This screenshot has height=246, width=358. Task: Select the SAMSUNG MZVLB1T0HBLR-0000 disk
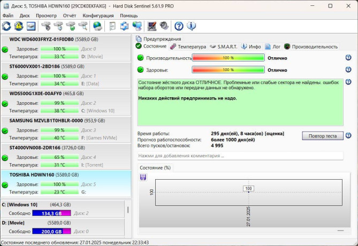pos(66,129)
